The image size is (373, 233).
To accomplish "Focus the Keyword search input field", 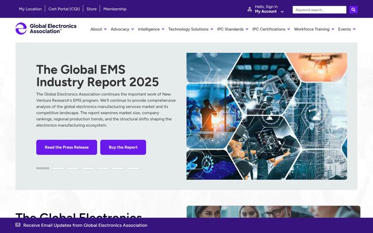I will coord(319,10).
